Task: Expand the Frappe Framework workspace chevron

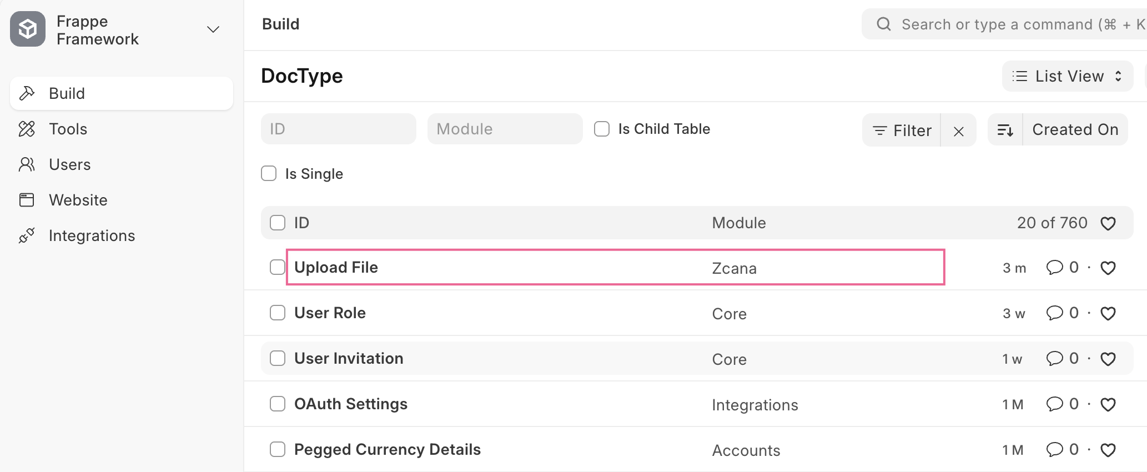Action: coord(213,29)
